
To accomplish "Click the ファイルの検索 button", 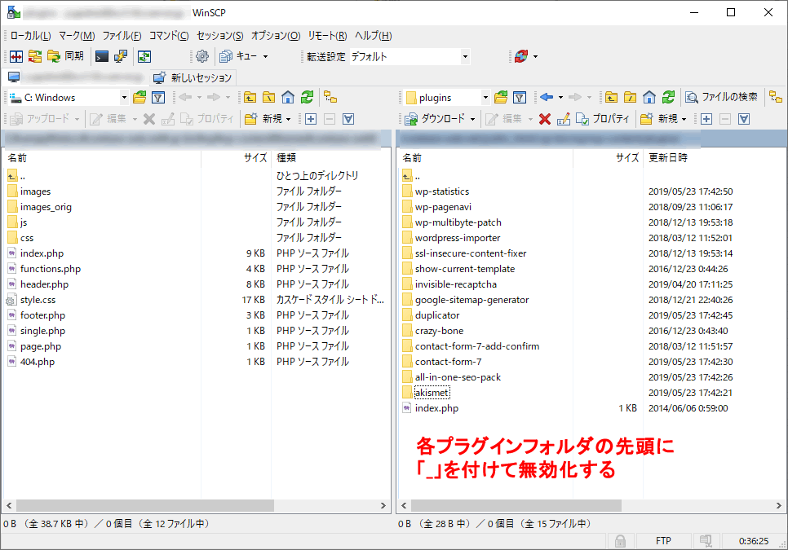I will coord(722,97).
